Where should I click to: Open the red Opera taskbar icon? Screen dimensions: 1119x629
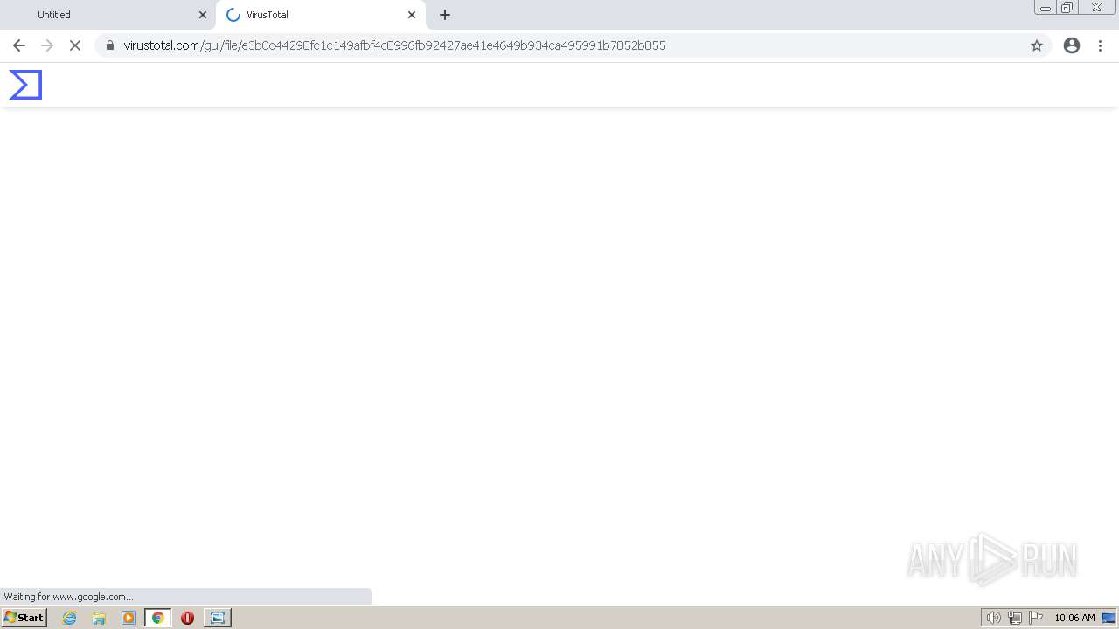point(187,618)
